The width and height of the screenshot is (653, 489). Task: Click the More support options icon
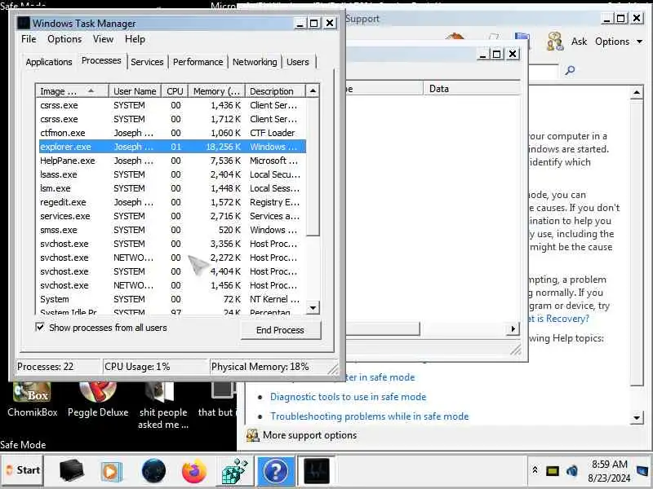point(252,435)
